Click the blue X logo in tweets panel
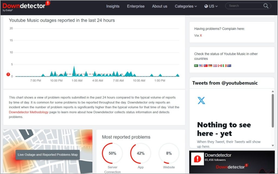The height and width of the screenshot is (174, 278). tap(201, 100)
